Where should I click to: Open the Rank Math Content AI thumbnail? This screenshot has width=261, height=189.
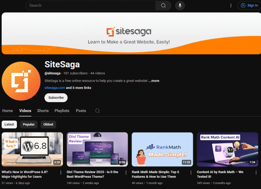[x=227, y=149]
